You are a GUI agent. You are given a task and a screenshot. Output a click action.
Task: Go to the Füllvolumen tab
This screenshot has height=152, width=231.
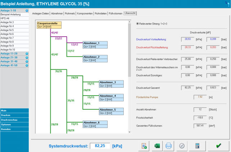[115, 13]
